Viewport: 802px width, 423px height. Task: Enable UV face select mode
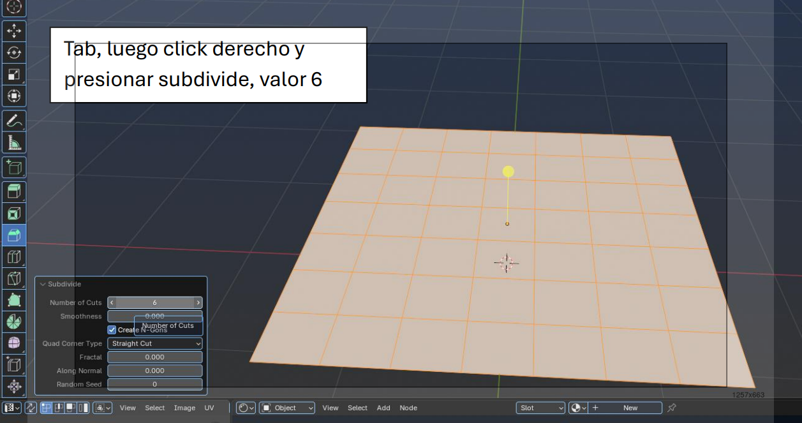coord(71,408)
